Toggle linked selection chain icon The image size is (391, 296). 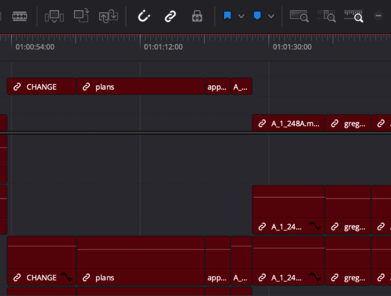click(x=170, y=16)
